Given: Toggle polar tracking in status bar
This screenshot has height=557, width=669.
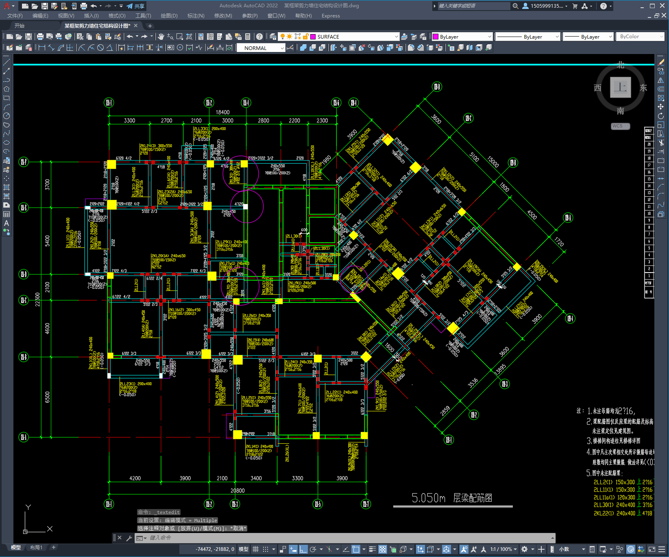Looking at the screenshot, I should point(313,549).
